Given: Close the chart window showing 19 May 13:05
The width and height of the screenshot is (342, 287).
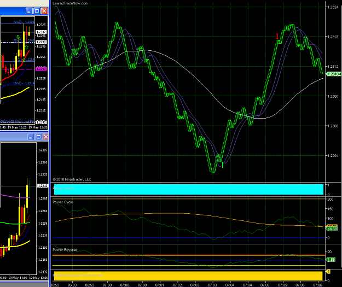Looking at the screenshot, I should coord(44,11).
